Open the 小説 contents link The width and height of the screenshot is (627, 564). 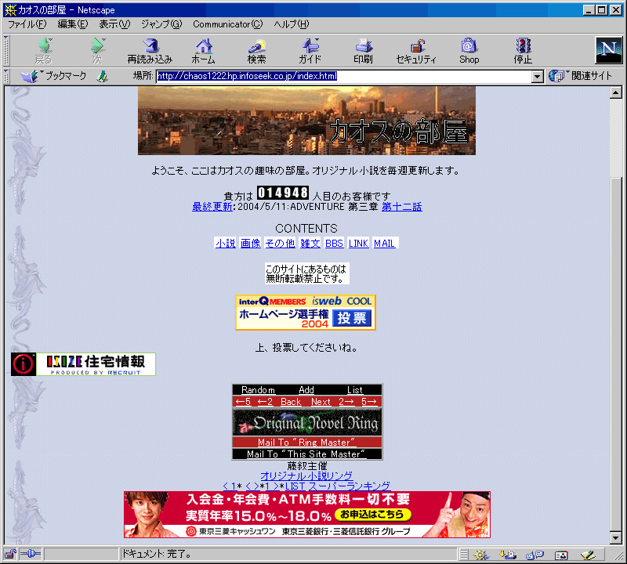(226, 243)
